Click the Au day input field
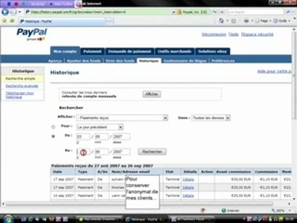297x223 pixels. [83, 152]
